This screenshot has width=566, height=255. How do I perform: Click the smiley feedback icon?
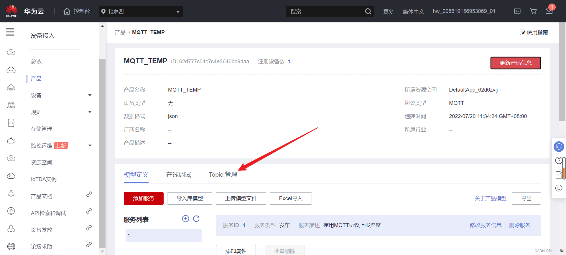[559, 188]
